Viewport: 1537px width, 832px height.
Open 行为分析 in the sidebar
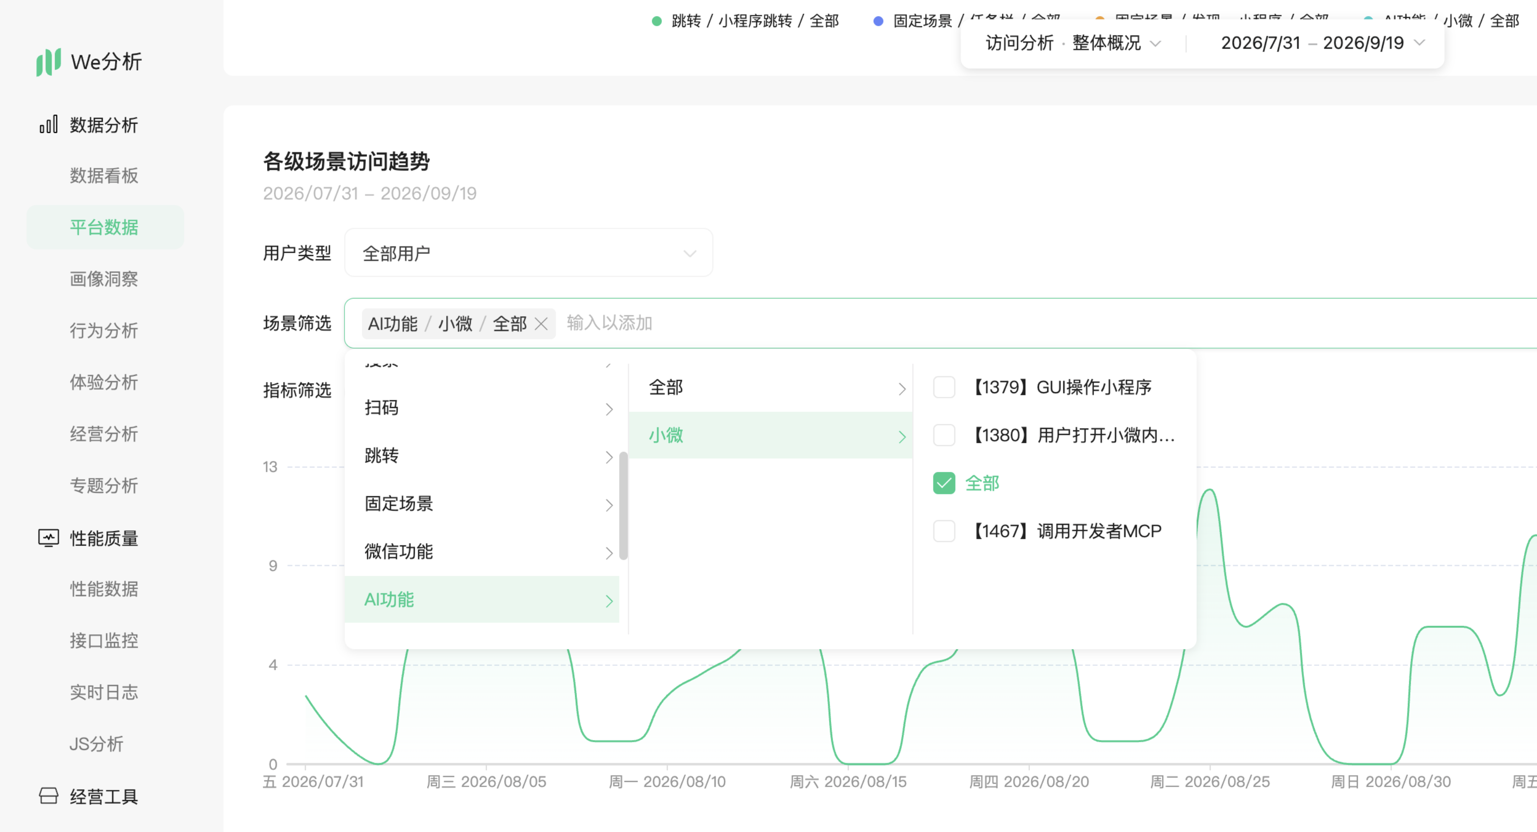click(104, 331)
